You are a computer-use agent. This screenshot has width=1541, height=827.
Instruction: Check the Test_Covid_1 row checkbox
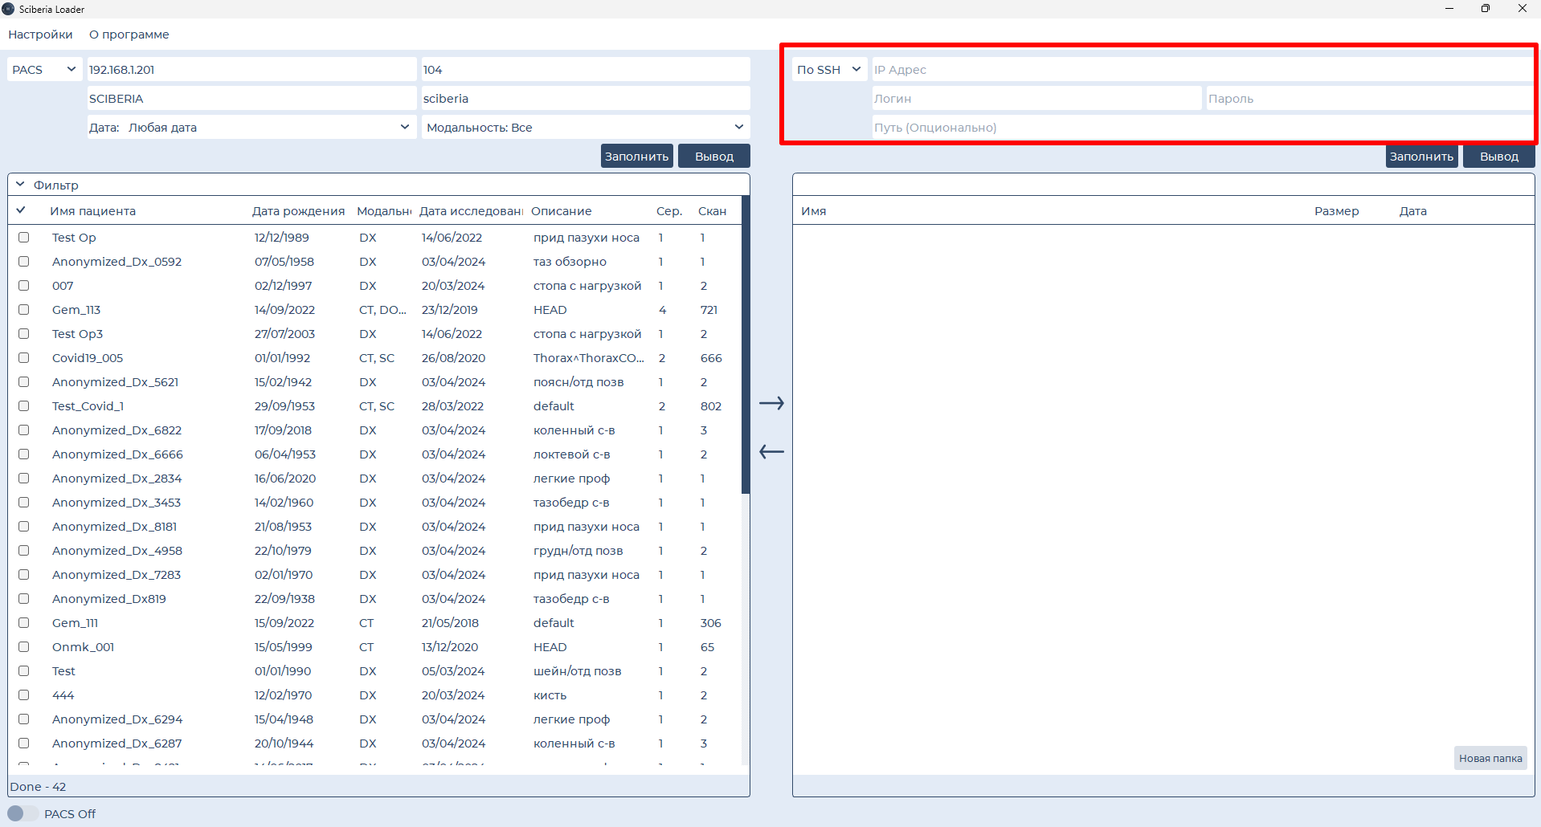click(23, 406)
